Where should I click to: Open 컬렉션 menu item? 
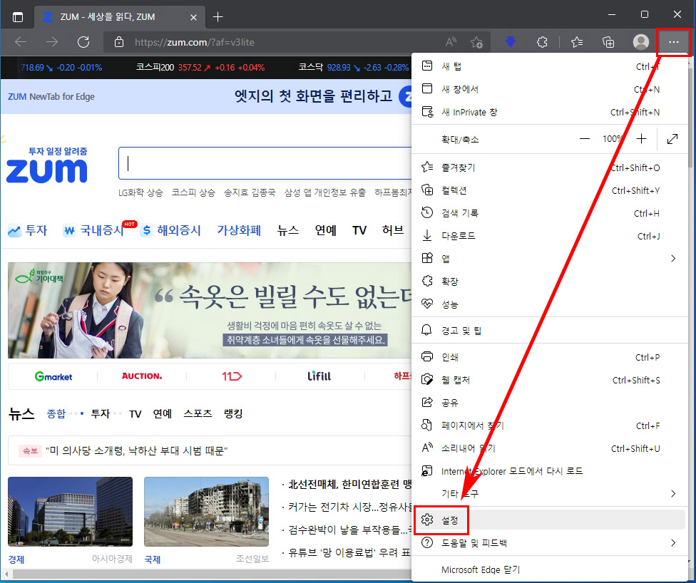point(550,190)
